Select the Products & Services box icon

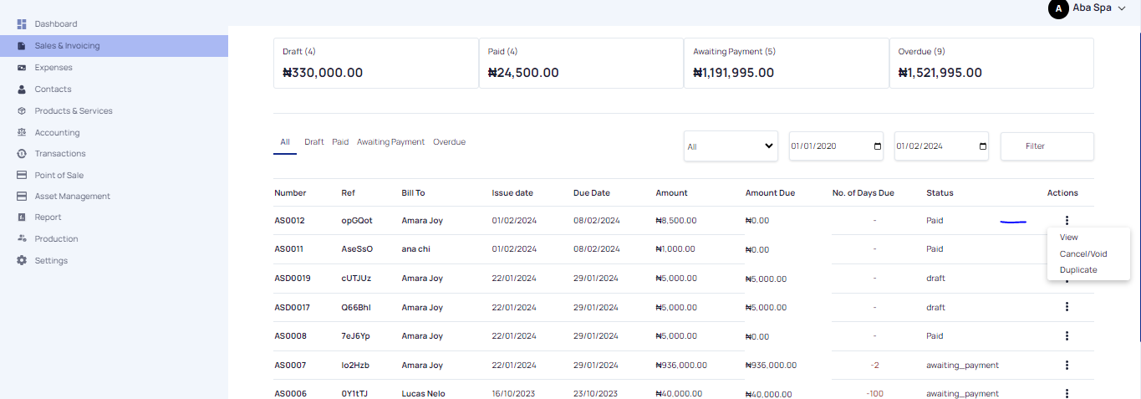[22, 110]
